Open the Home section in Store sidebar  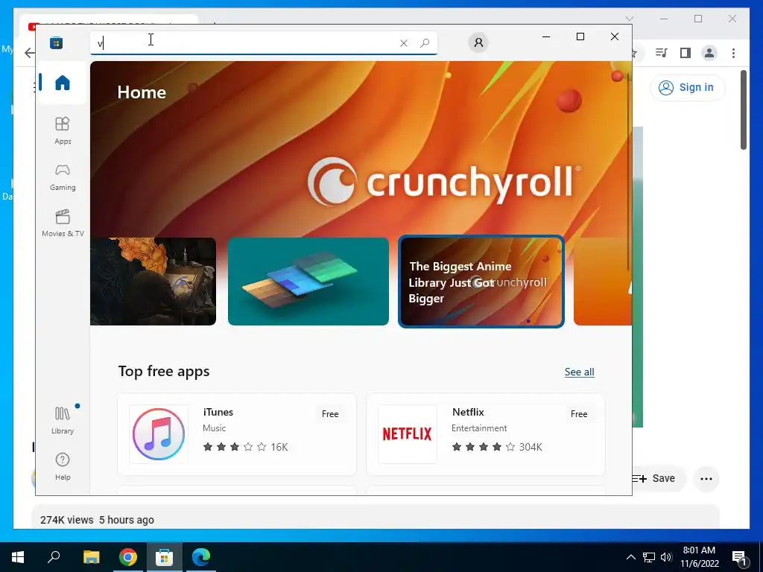(x=63, y=83)
